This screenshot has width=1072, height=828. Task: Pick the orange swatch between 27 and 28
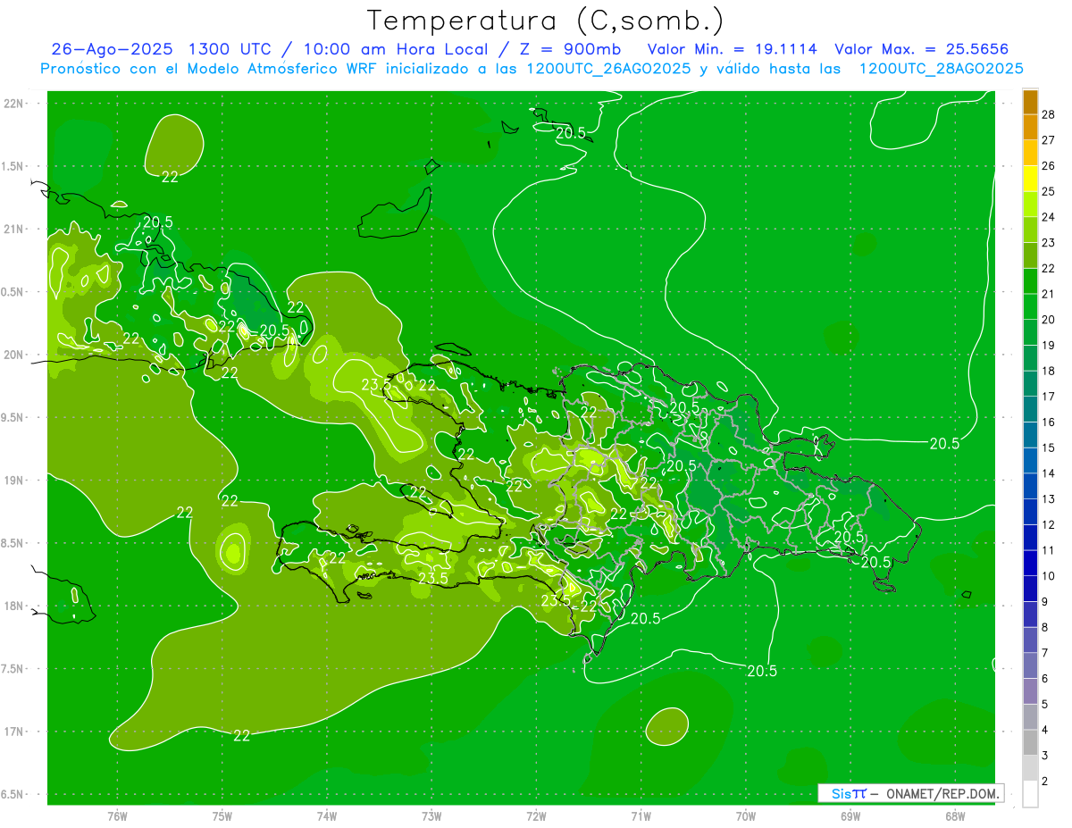[x=1030, y=128]
